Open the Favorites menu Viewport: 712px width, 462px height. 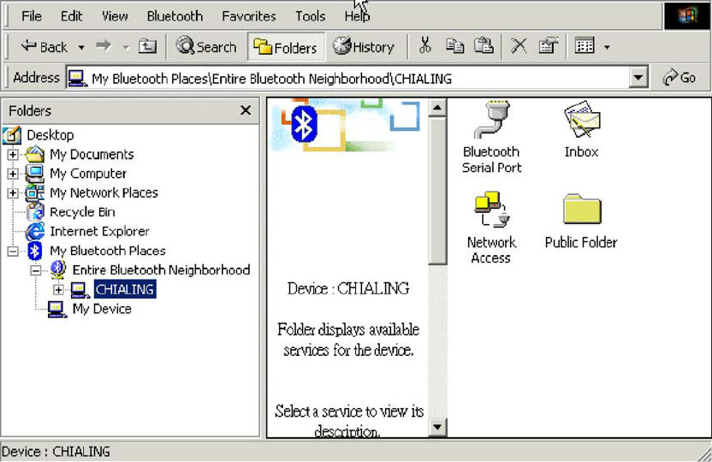pos(249,16)
